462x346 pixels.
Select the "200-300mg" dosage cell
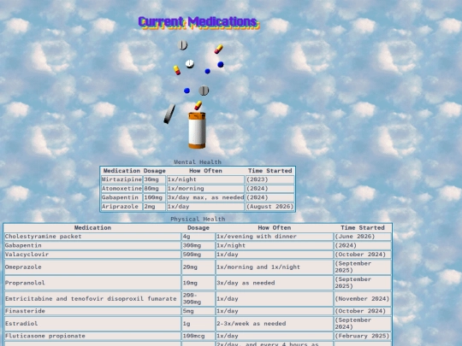[198, 299]
